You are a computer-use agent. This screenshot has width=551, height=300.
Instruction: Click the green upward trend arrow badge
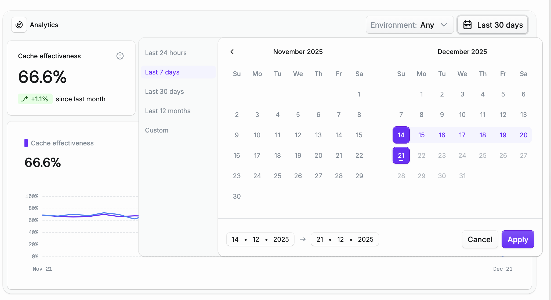(35, 99)
